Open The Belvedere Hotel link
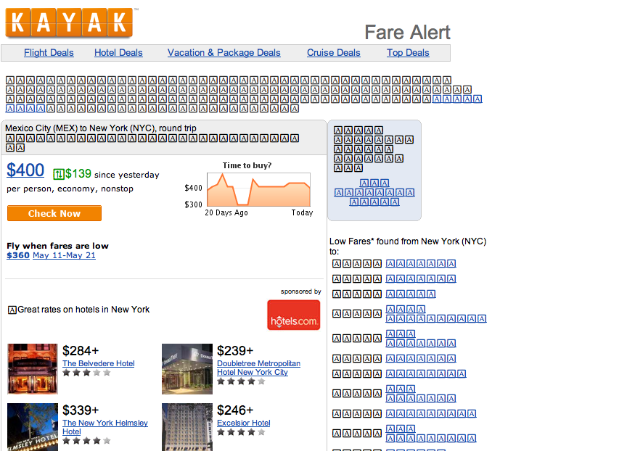 point(99,363)
